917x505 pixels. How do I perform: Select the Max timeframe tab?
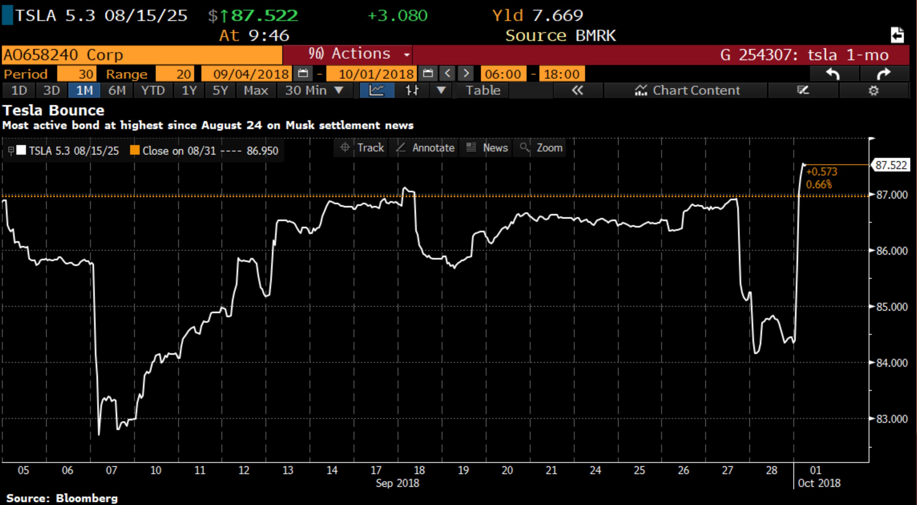tap(256, 90)
